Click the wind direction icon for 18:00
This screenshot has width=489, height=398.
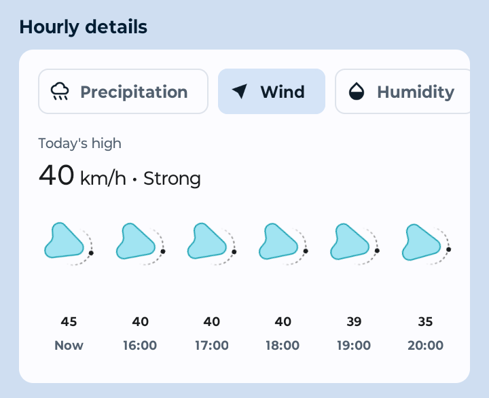coord(280,242)
